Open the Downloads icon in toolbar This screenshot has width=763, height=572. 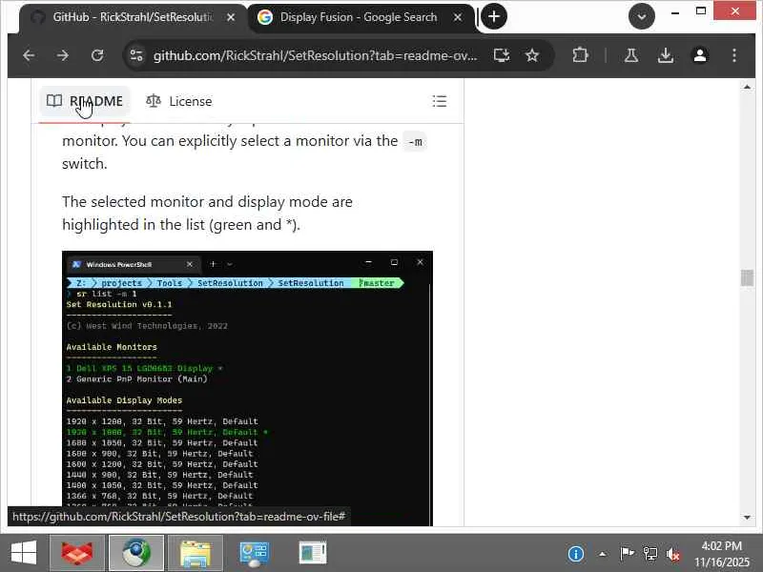pos(666,55)
